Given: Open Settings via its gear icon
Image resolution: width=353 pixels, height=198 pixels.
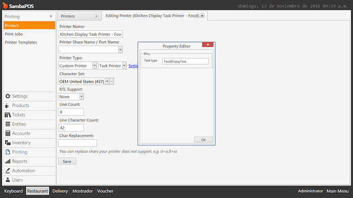Looking at the screenshot, I should (8, 96).
